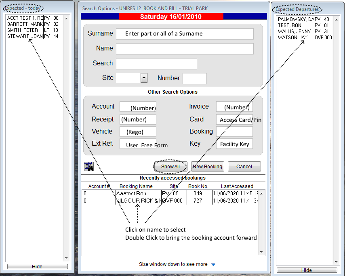Click the New Booking button
This screenshot has width=345, height=276.
[207, 167]
